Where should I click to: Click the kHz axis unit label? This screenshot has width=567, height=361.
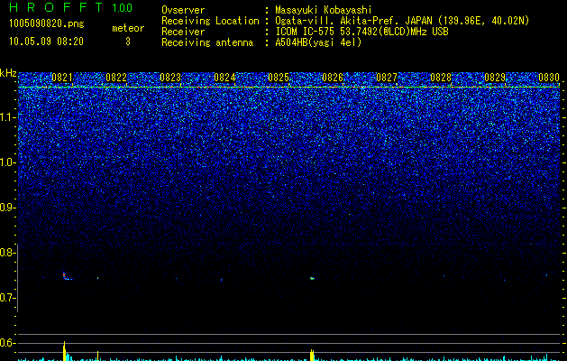pyautogui.click(x=8, y=73)
